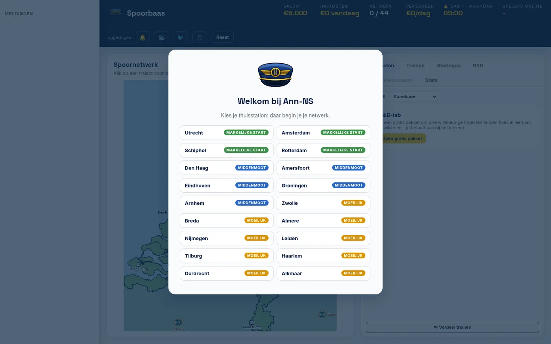Image resolution: width=551 pixels, height=344 pixels.
Task: Click Open gratis pakket button
Action: [402, 138]
